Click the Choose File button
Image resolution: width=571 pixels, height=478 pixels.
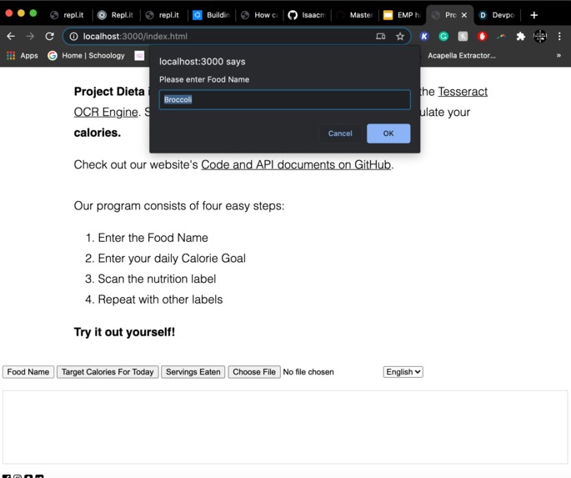point(254,372)
